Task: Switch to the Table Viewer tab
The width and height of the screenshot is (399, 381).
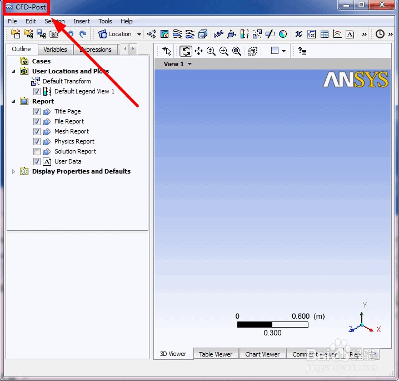Action: 216,354
